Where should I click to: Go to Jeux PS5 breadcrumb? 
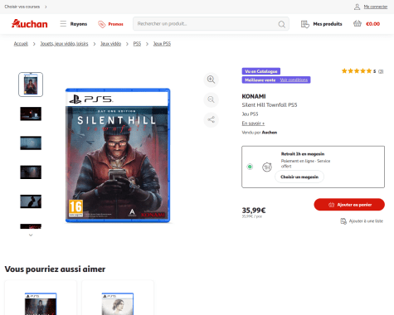(162, 44)
